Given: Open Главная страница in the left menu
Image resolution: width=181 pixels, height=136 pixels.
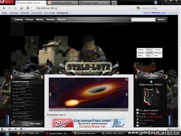Looking at the screenshot, I should (x=21, y=82).
